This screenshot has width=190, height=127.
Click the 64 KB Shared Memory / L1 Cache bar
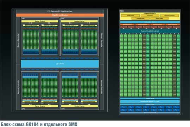click(x=150, y=101)
